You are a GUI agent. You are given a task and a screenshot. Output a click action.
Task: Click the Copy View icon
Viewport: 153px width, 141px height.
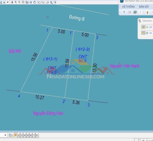(x=47, y=2)
